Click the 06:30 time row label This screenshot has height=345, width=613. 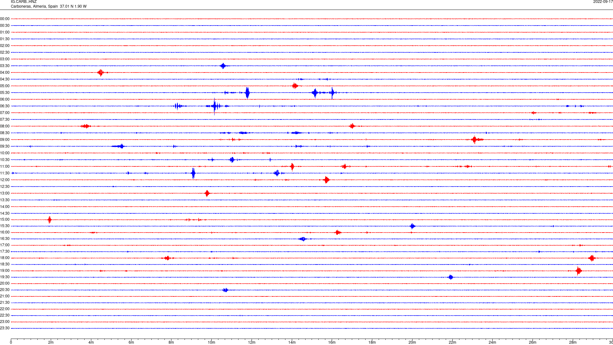tap(5, 106)
